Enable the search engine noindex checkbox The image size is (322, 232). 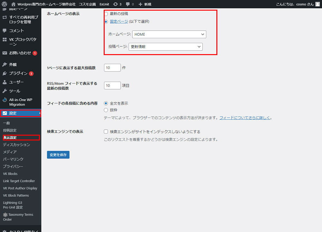coord(106,132)
